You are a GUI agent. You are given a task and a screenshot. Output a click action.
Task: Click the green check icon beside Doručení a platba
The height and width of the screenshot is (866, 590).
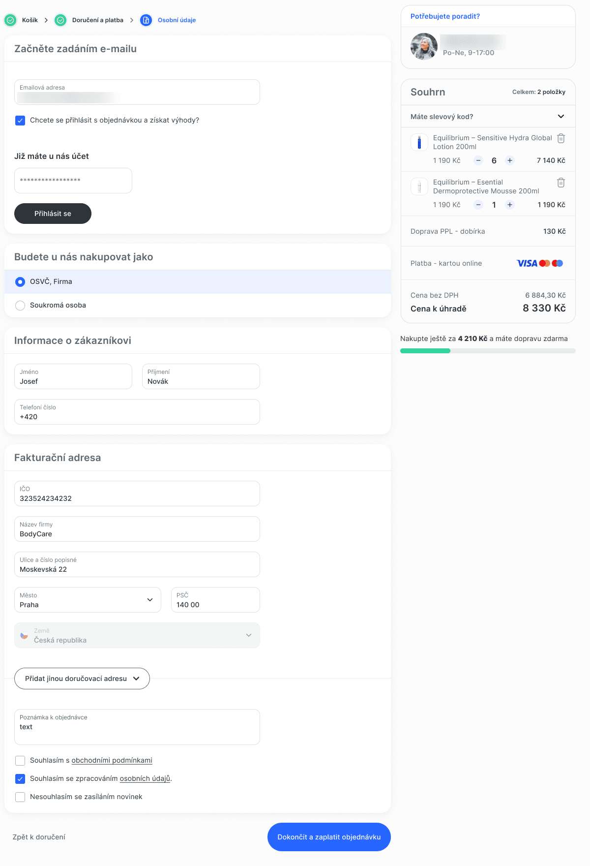[60, 20]
